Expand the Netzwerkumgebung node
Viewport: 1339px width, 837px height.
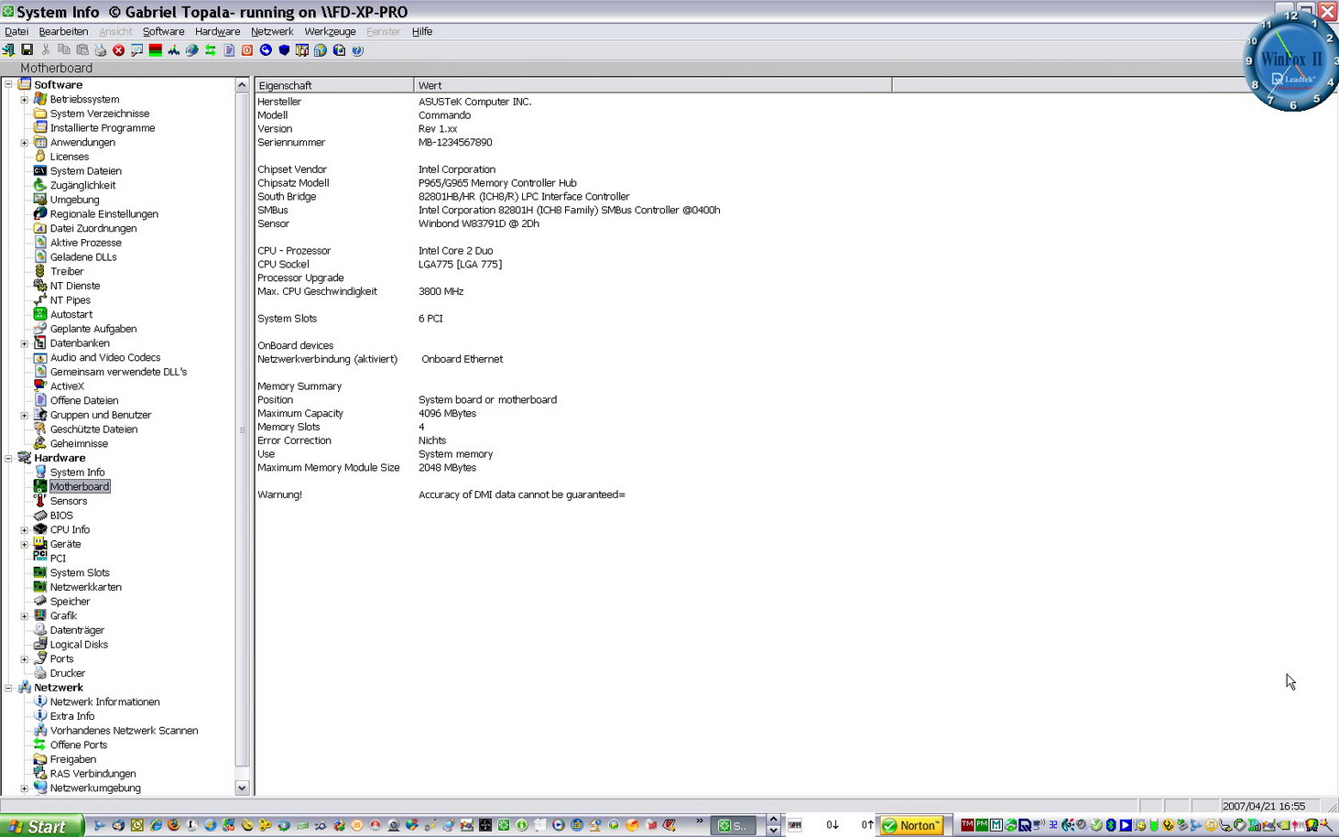click(x=25, y=788)
